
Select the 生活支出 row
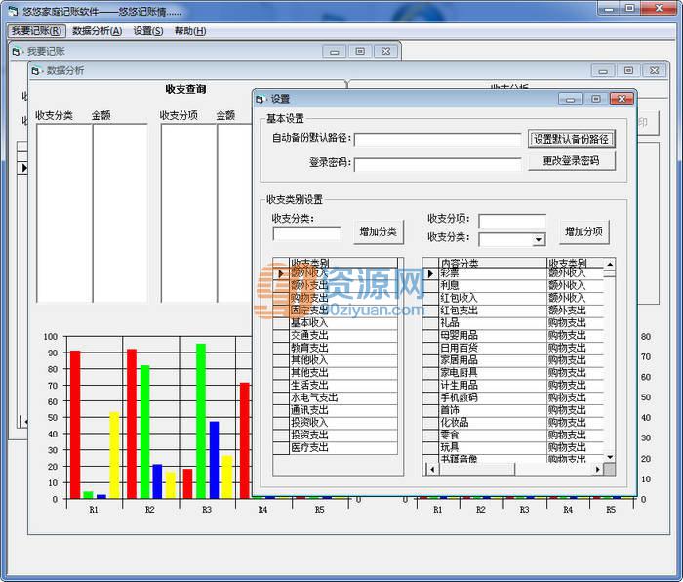point(335,386)
